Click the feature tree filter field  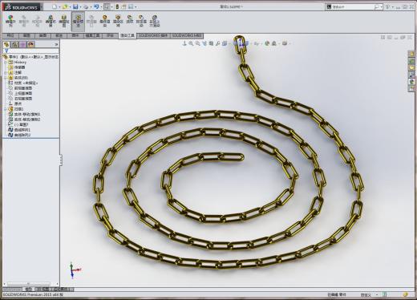click(31, 51)
